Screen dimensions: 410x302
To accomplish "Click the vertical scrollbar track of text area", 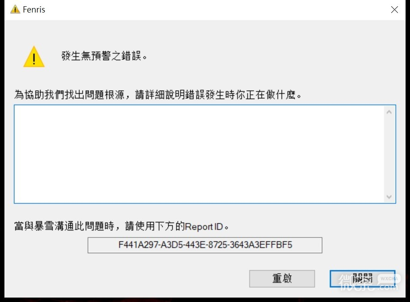I will 389,154.
